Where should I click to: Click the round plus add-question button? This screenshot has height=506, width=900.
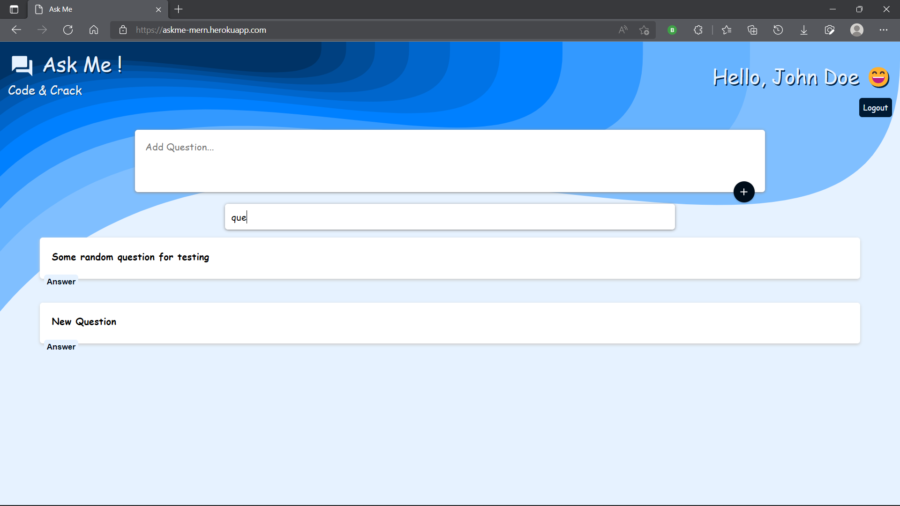click(744, 192)
